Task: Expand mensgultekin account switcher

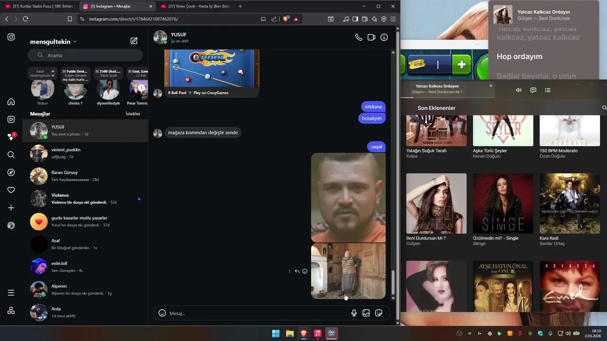Action: (53, 42)
